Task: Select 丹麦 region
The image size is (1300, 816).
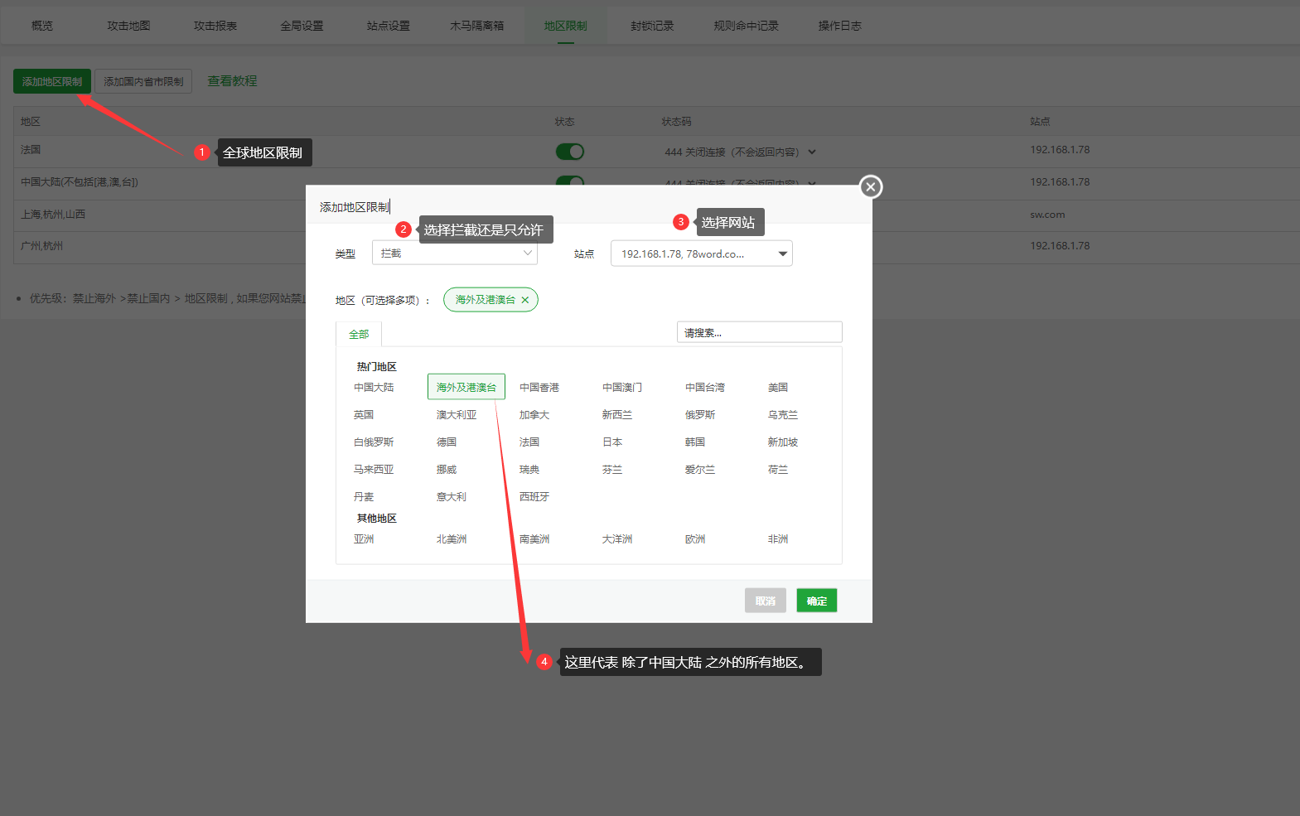Action: coord(364,497)
